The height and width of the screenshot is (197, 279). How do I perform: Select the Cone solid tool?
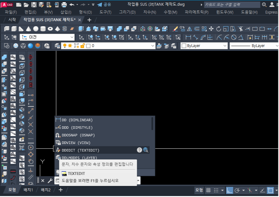tap(28, 29)
